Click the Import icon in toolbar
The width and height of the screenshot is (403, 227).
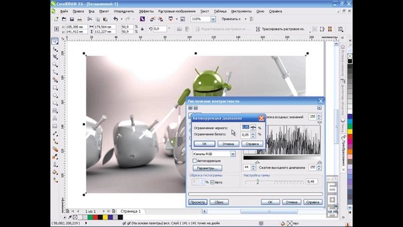pos(152,19)
